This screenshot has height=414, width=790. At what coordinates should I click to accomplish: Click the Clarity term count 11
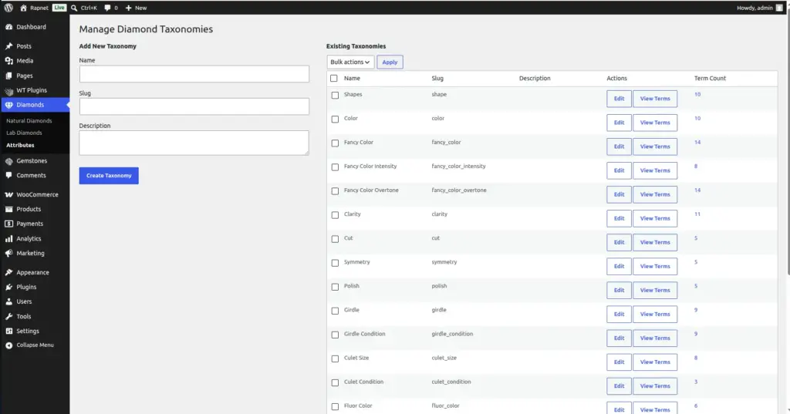(x=697, y=214)
